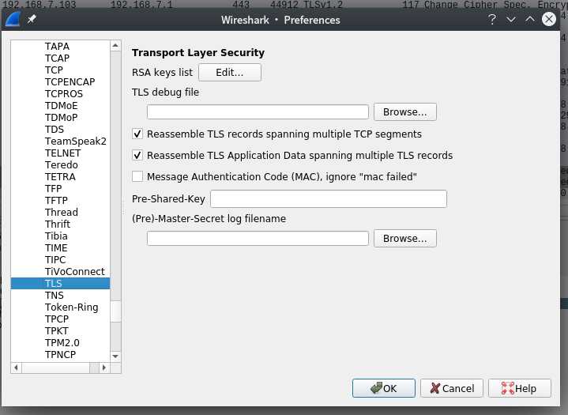Toggle the pin window icon

tap(32, 19)
